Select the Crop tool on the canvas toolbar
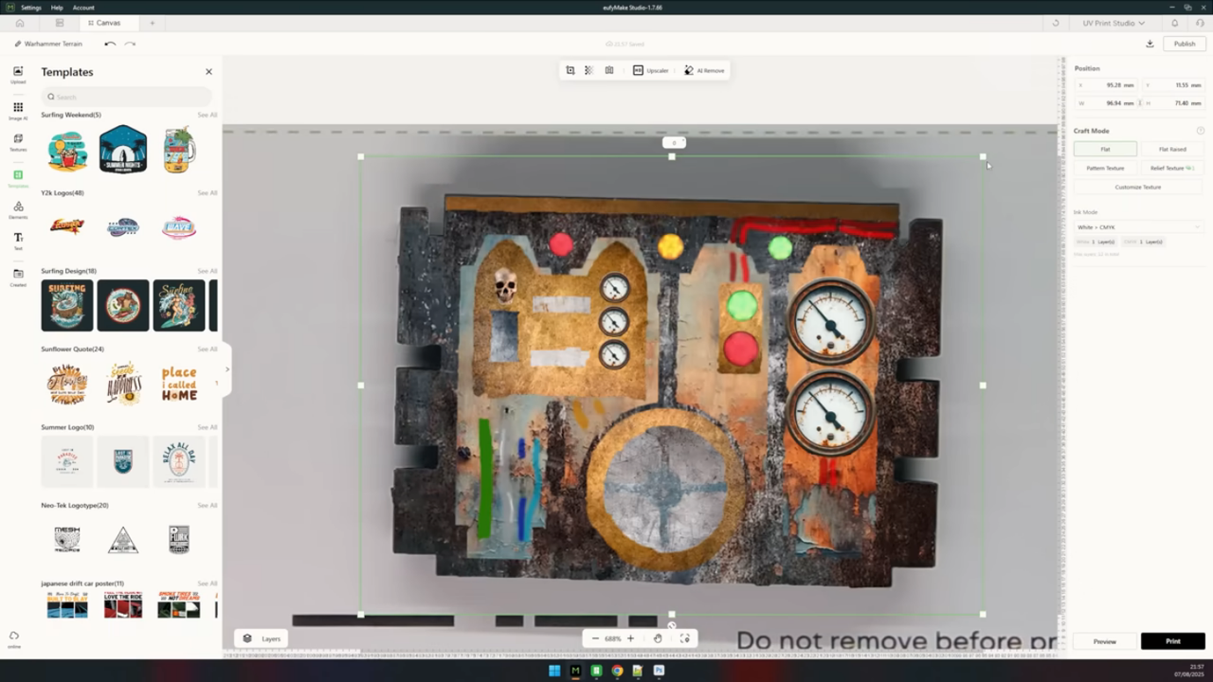This screenshot has width=1213, height=682. coord(570,70)
